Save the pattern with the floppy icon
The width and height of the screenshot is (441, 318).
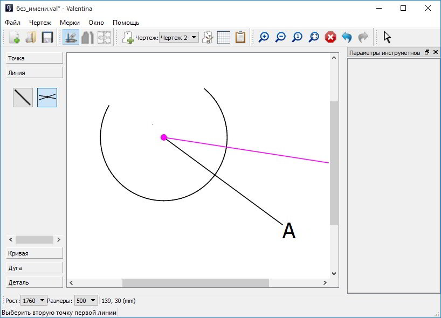tap(47, 37)
